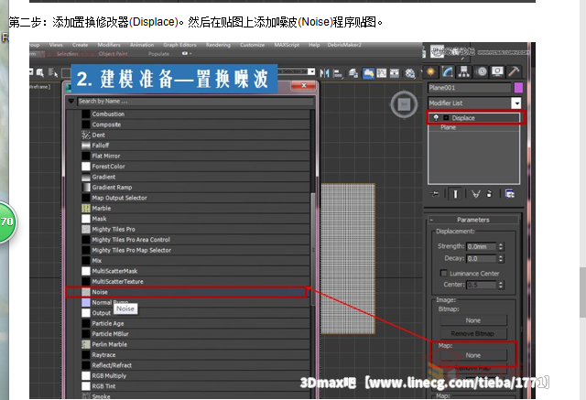
Task: Open the DebrisMaker2 menu
Action: pos(344,45)
